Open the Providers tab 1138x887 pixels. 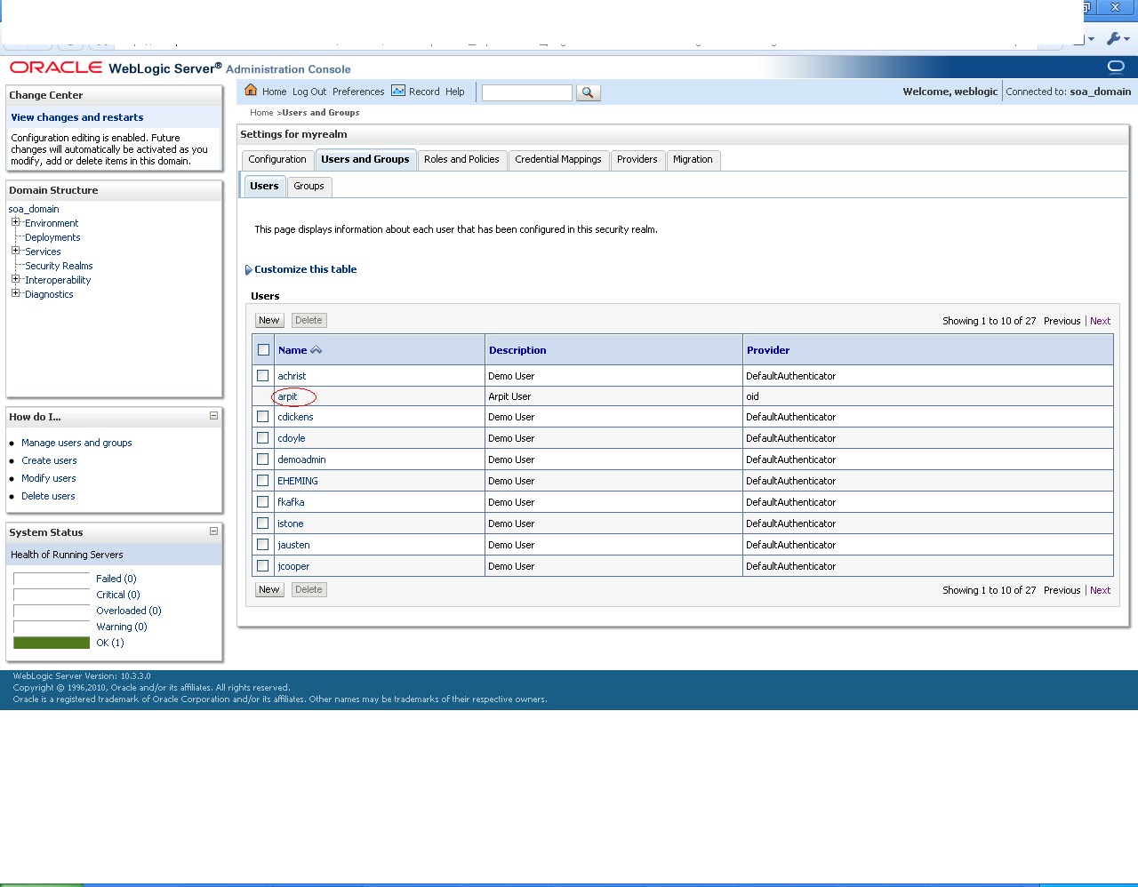pyautogui.click(x=637, y=160)
